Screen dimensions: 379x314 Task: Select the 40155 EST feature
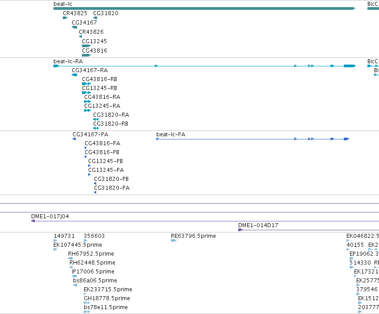coord(348,249)
